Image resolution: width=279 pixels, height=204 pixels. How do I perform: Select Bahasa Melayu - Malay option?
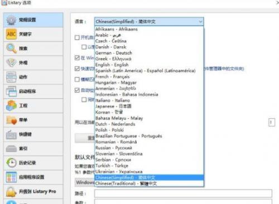coord(149,118)
